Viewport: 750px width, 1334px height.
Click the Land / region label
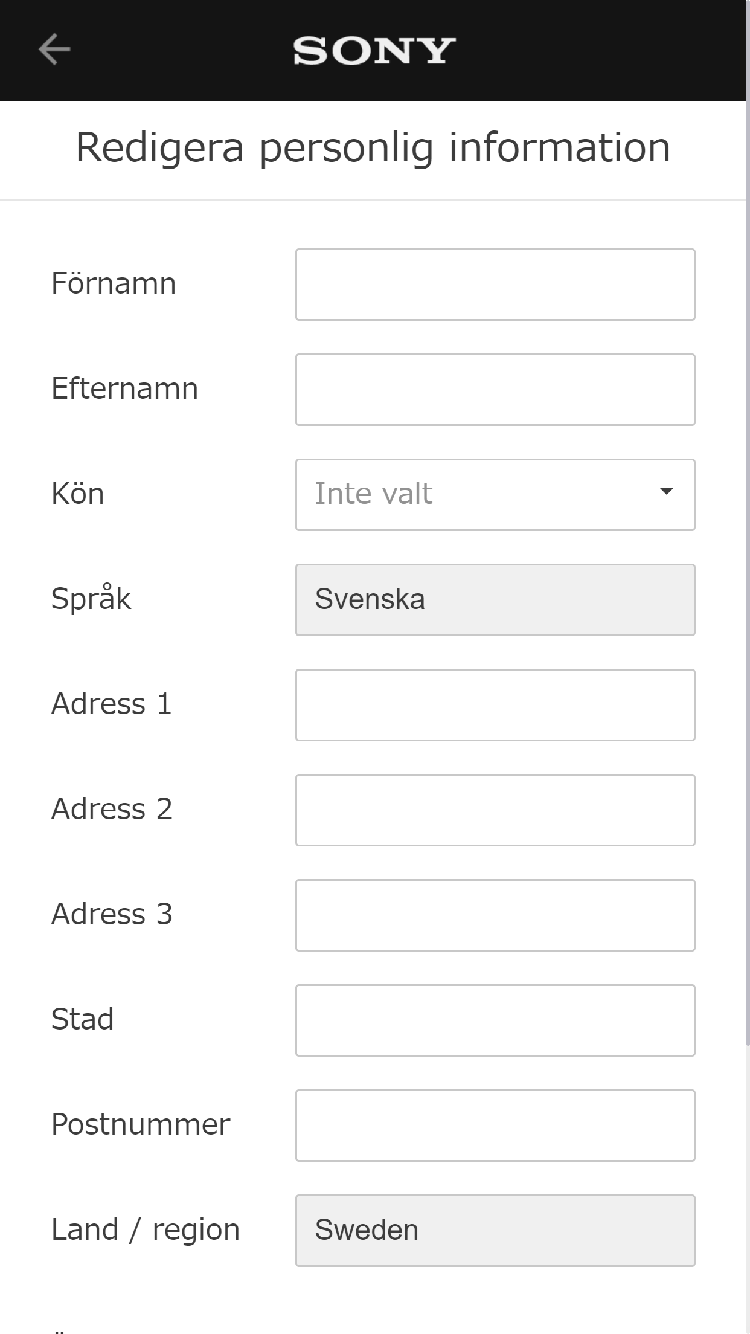(x=145, y=1229)
